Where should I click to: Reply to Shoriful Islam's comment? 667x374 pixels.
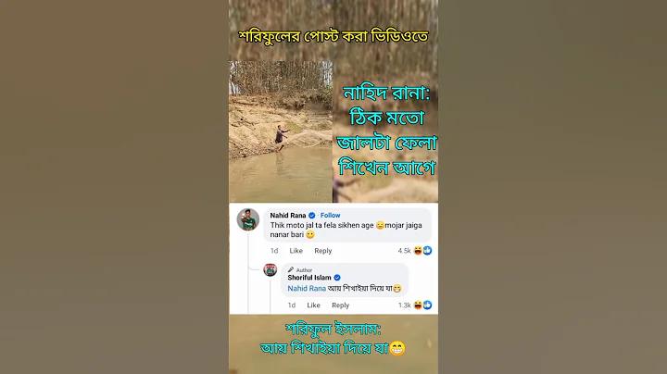[x=340, y=305]
